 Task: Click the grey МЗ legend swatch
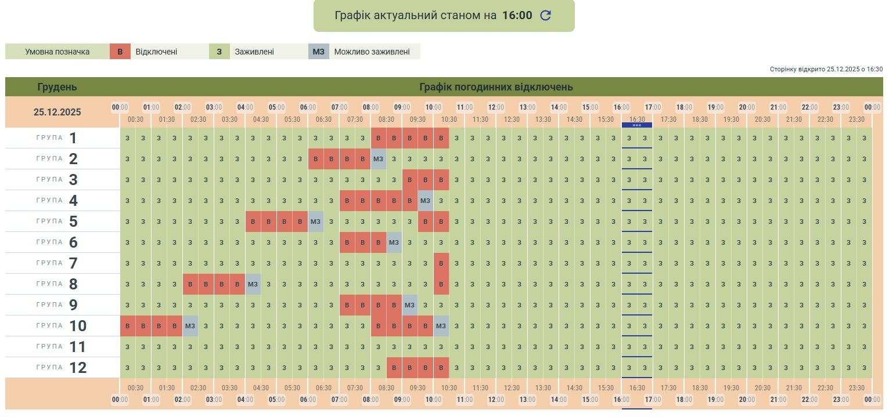[318, 52]
